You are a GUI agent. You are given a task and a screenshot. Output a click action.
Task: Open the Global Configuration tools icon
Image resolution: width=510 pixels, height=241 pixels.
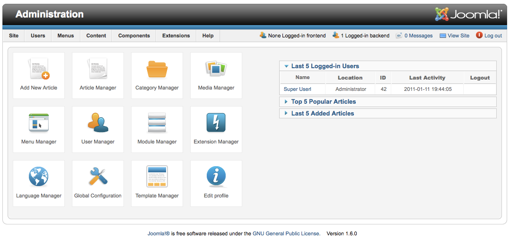98,177
